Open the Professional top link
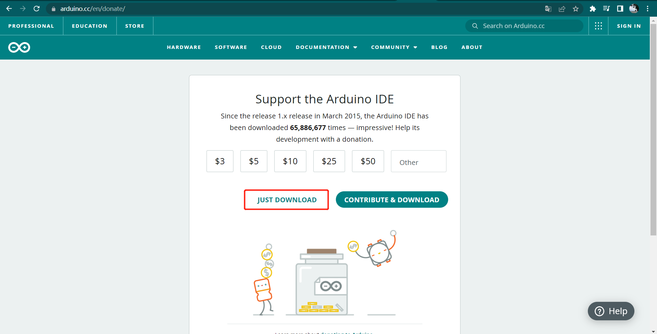 (x=31, y=26)
